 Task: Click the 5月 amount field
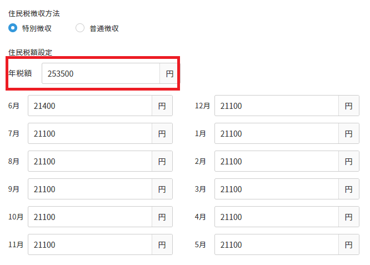[x=277, y=244]
